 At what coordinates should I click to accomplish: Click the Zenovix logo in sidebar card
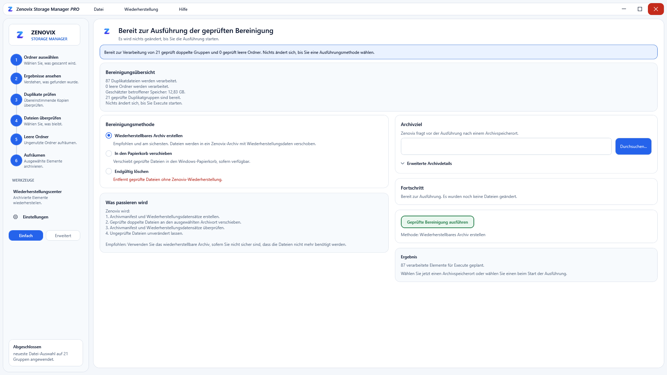tap(20, 35)
